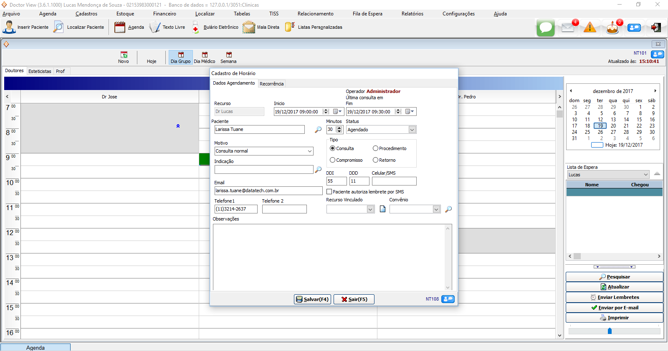Click the green chat bubble icon
This screenshot has width=668, height=351.
click(x=545, y=28)
